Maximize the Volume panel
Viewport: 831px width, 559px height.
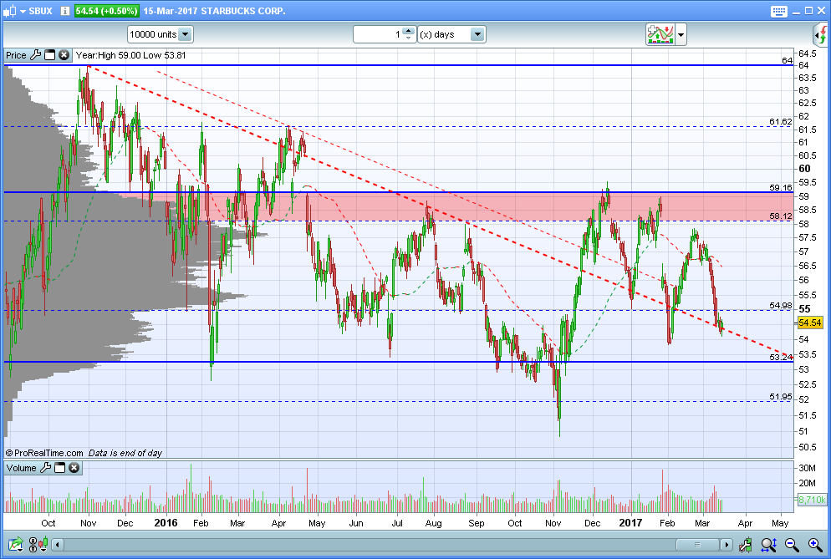click(x=60, y=468)
